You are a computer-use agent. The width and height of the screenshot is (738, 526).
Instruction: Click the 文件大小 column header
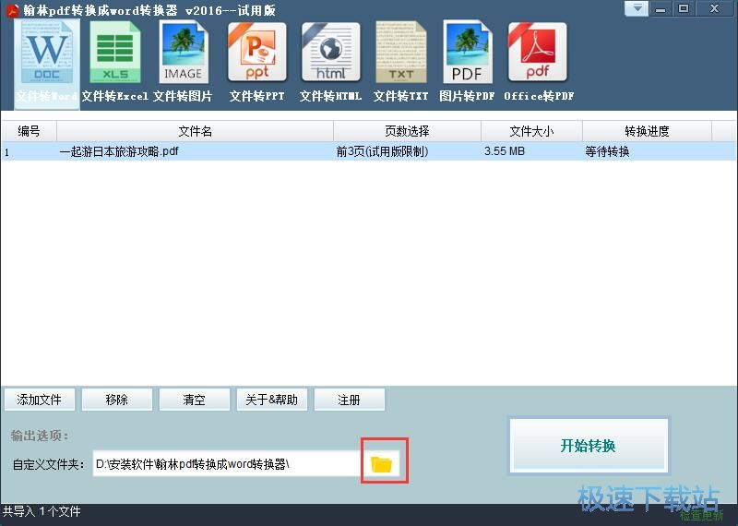pyautogui.click(x=531, y=131)
